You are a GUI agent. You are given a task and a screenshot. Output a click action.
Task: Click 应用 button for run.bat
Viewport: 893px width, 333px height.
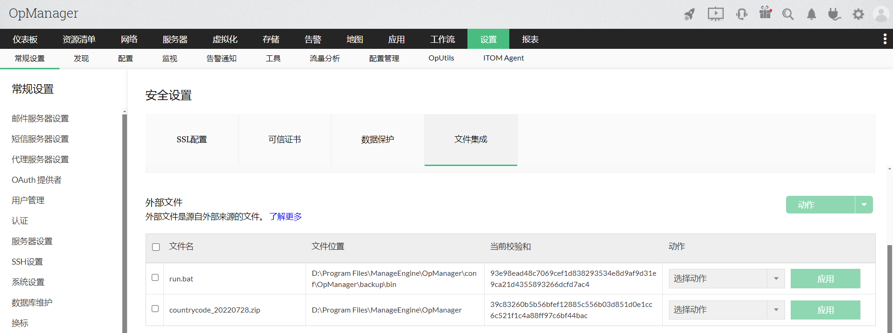click(x=826, y=279)
